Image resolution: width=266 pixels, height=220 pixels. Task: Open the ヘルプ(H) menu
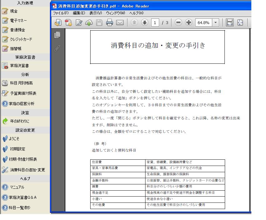click(136, 13)
